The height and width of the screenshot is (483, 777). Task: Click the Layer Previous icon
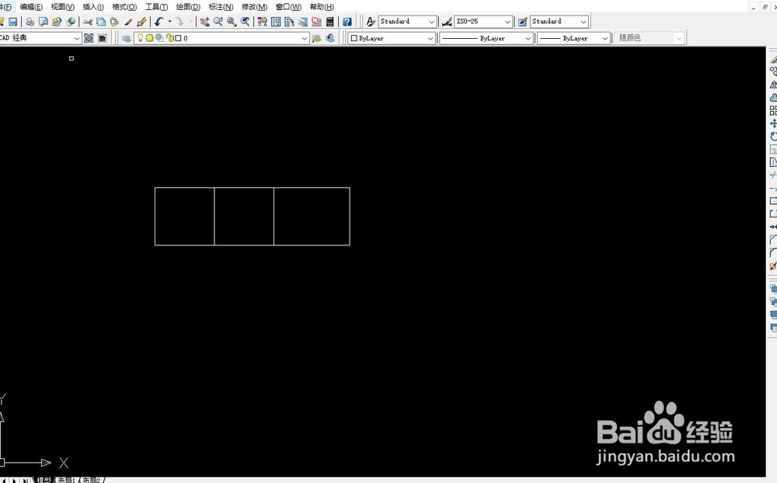point(330,38)
